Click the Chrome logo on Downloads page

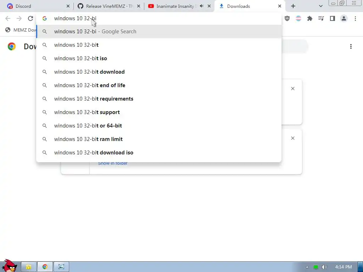click(12, 46)
